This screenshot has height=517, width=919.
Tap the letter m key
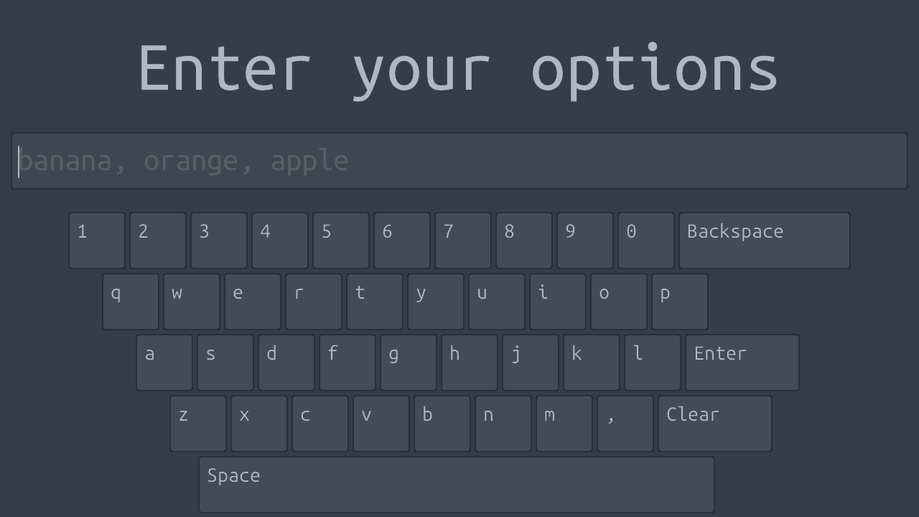pos(564,424)
